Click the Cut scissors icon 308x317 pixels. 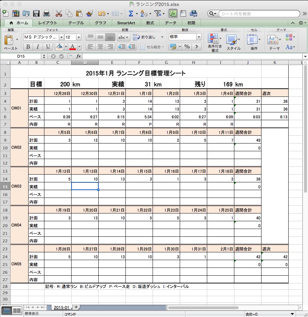tap(59, 14)
